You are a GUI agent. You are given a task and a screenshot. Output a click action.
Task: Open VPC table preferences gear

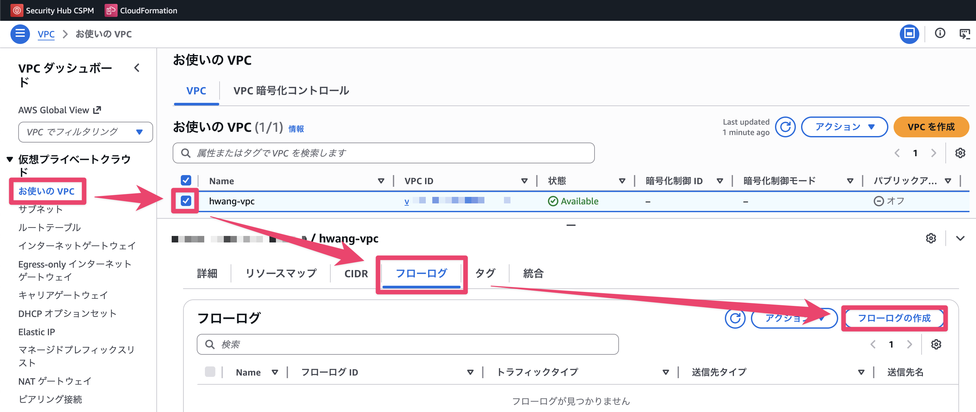960,153
